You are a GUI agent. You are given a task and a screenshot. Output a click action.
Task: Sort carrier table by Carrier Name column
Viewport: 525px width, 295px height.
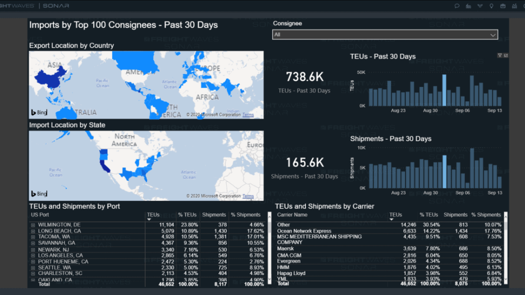coord(292,215)
